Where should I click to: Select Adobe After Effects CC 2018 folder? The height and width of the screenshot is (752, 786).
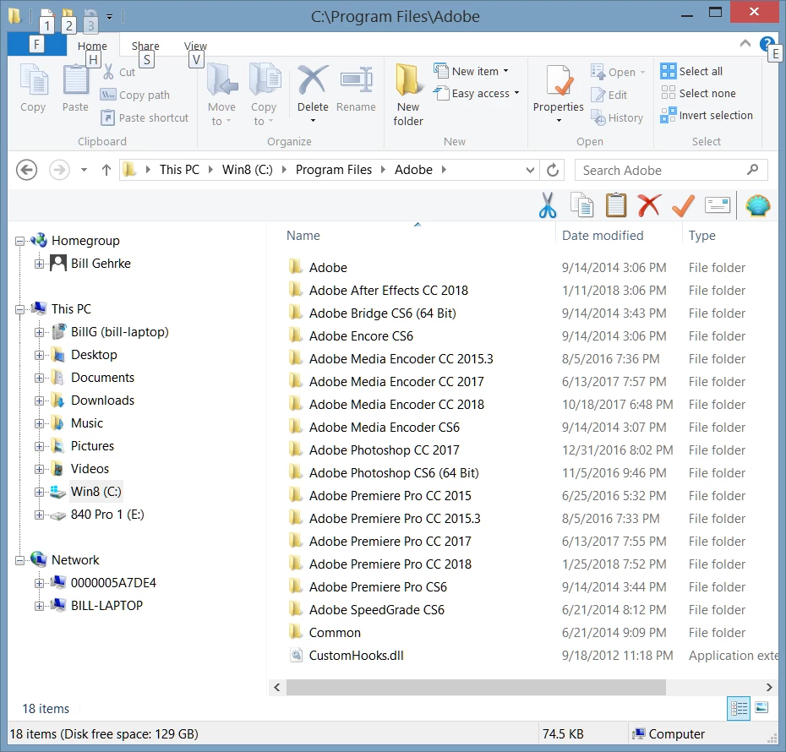pos(389,291)
